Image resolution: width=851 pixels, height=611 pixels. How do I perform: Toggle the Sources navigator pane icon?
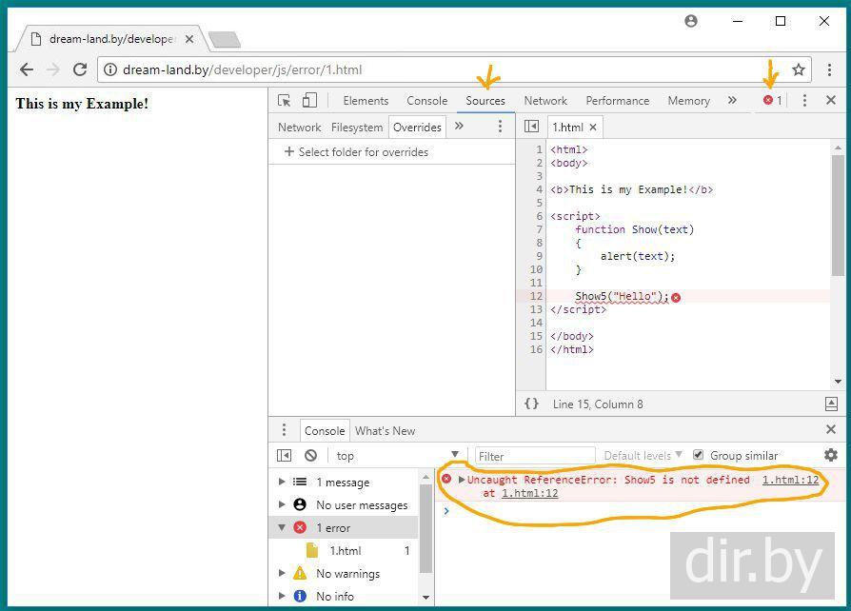pyautogui.click(x=531, y=127)
